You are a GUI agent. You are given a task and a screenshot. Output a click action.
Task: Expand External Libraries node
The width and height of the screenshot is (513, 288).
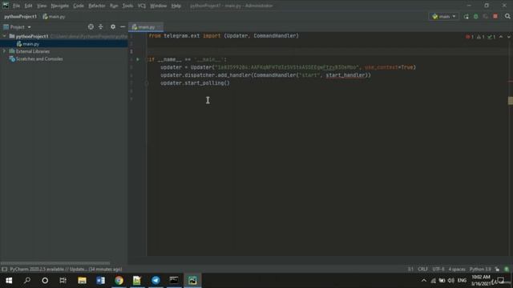click(x=5, y=51)
